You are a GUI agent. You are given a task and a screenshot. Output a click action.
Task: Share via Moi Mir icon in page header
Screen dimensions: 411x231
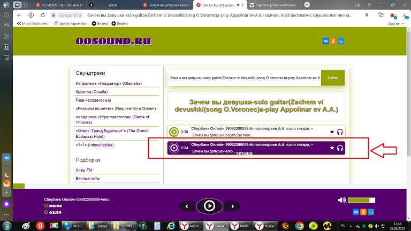click(341, 41)
